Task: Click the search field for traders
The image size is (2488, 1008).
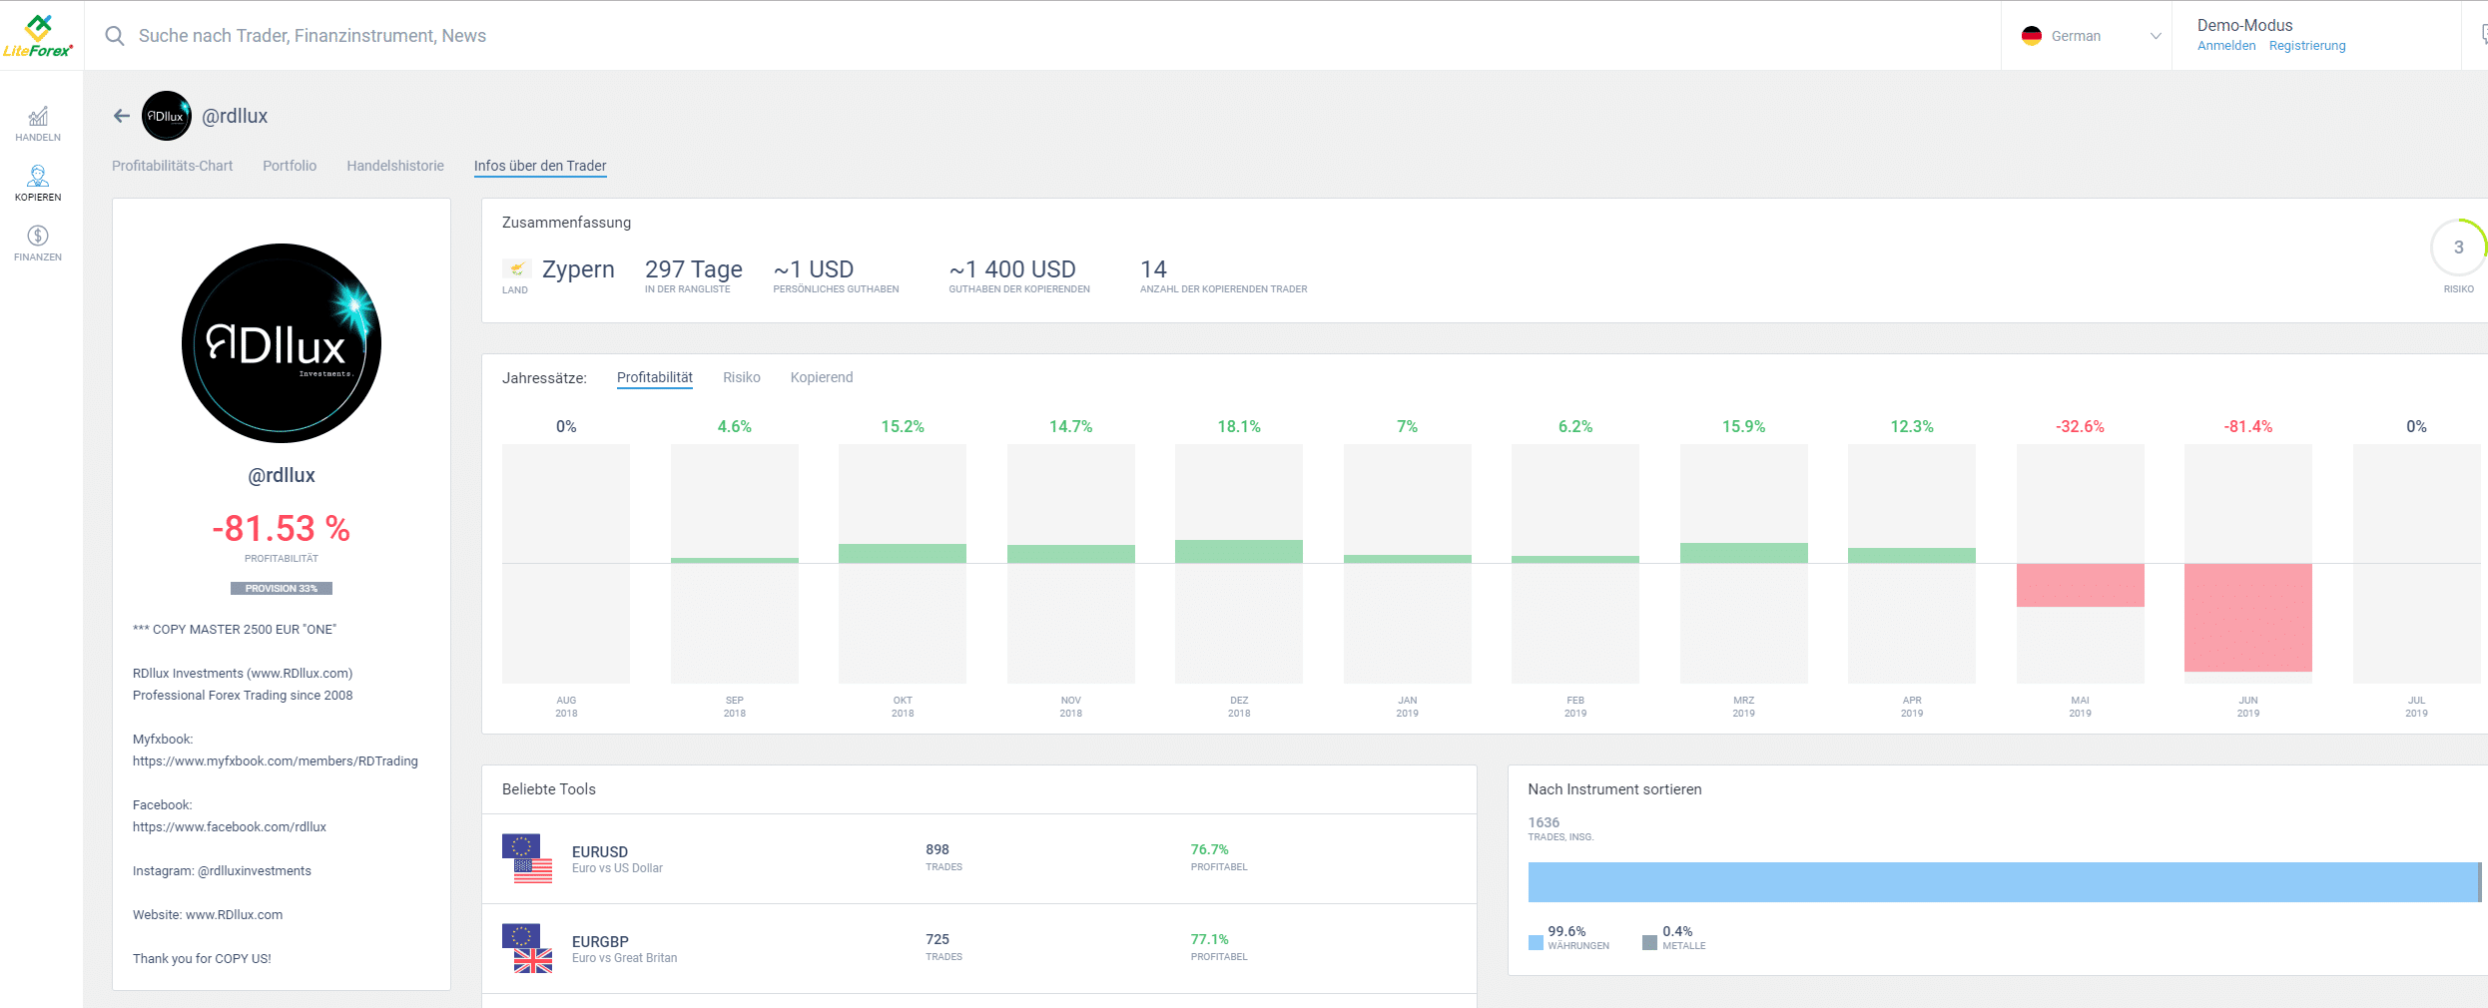Action: (x=699, y=36)
